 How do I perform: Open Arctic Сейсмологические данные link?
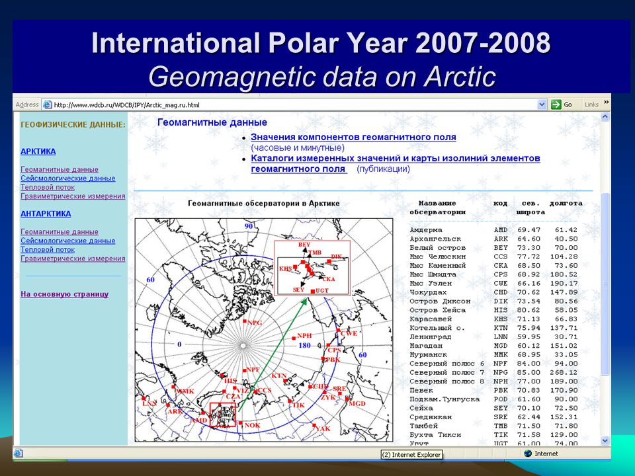[x=68, y=178]
